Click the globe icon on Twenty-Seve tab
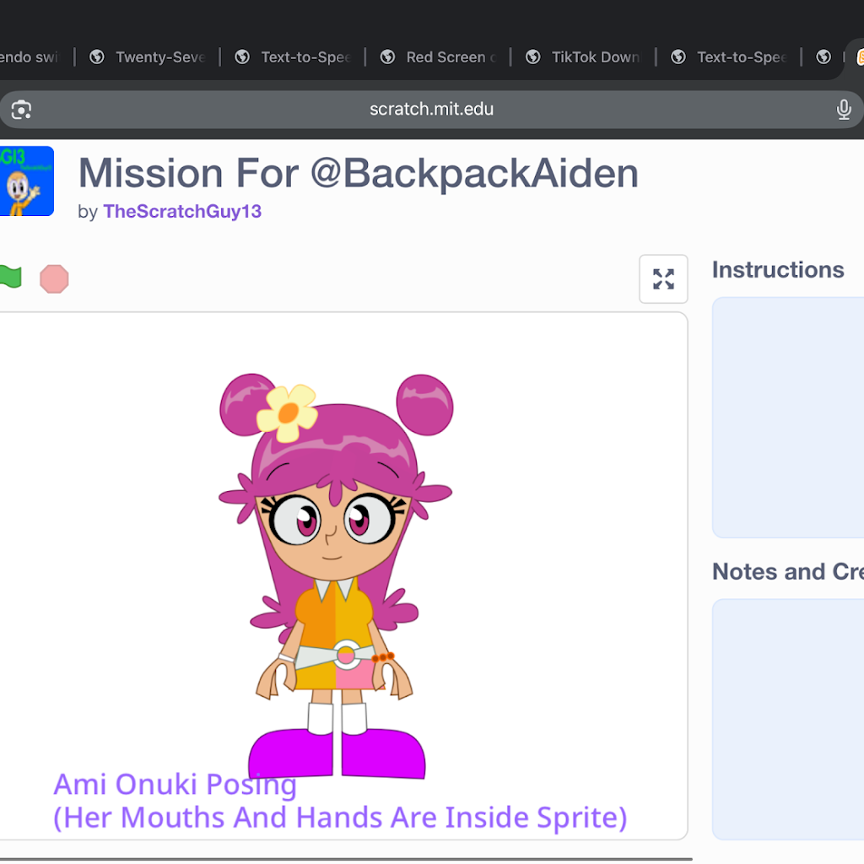864x864 pixels. tap(97, 57)
